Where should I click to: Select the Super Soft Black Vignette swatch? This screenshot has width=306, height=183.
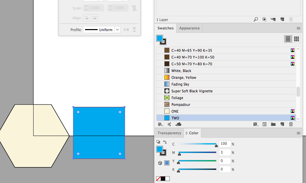tap(226, 91)
